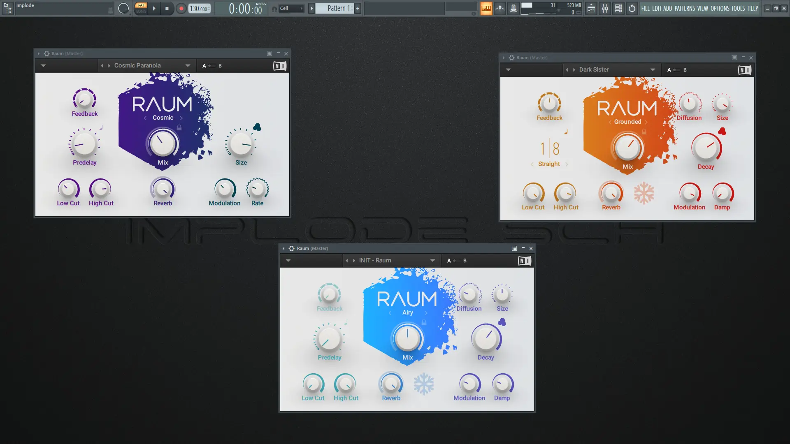
Task: Toggle the PAT/SONG mode switch
Action: [141, 8]
